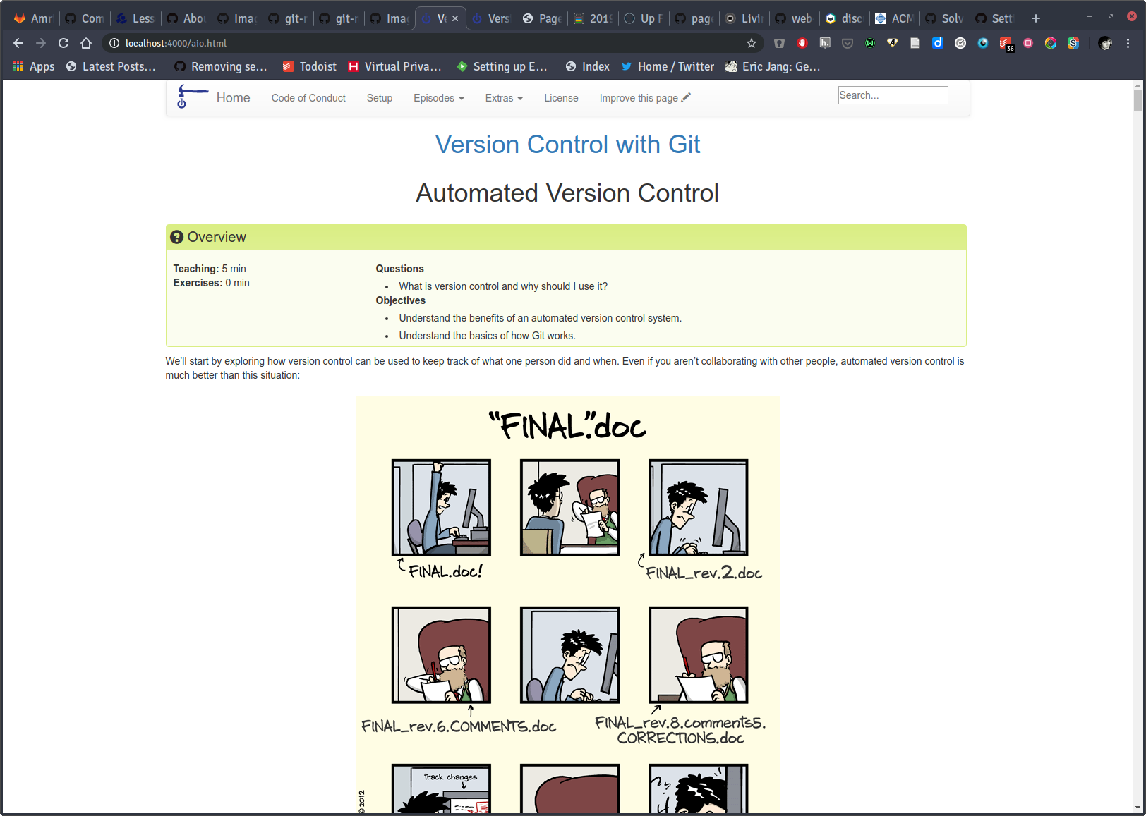Click the question-mark icon beside Overview
Image resolution: width=1146 pixels, height=816 pixels.
pyautogui.click(x=177, y=237)
